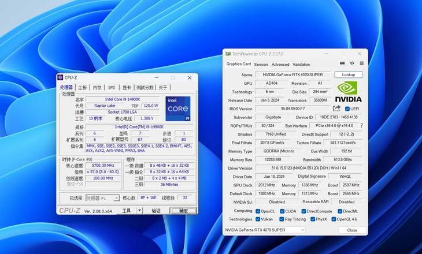Viewport: 422px width, 254px height.
Task: Click the Raptor Lake code name value
Action: click(x=105, y=106)
